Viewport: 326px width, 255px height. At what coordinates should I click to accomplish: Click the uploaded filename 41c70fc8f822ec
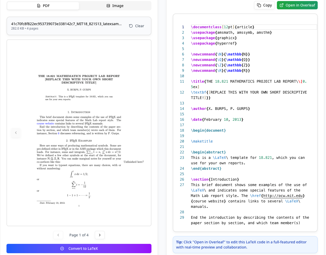click(66, 24)
